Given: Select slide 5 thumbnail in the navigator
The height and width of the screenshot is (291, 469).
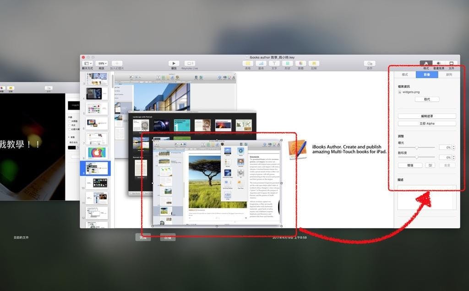Looking at the screenshot, I should coord(97,109).
